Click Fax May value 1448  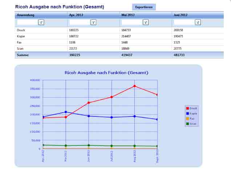125,42
